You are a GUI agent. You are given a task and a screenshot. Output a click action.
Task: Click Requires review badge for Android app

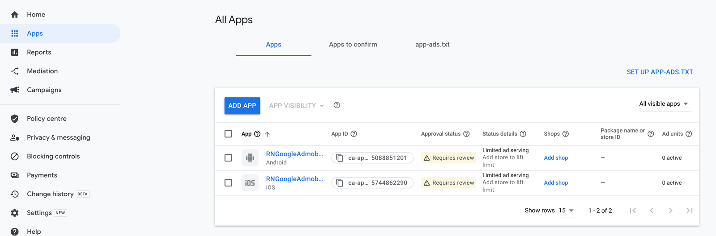pos(448,158)
